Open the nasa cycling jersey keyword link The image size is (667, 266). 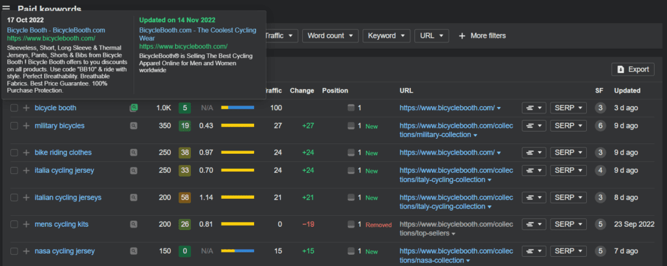tap(64, 251)
